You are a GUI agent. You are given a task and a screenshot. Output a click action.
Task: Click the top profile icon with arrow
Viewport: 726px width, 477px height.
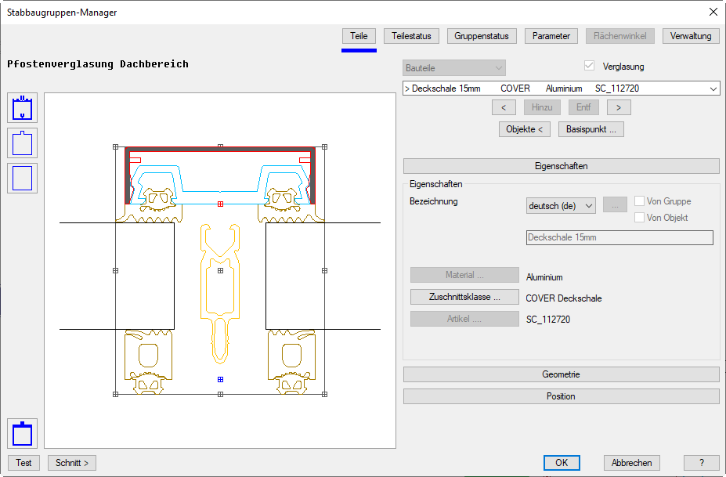(x=22, y=108)
